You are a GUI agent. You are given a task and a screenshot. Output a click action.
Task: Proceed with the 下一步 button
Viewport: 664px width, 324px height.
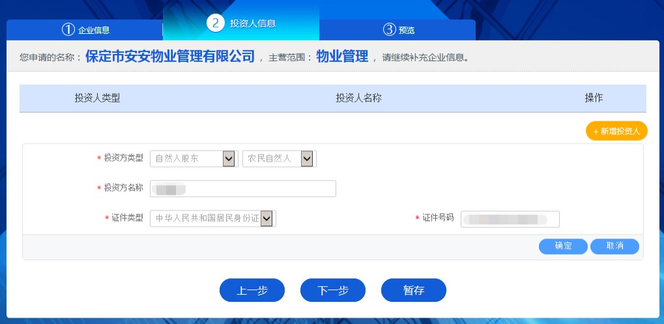click(x=332, y=291)
